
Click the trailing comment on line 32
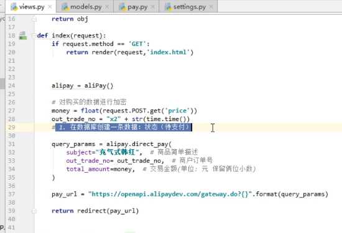pyautogui.click(x=174, y=152)
